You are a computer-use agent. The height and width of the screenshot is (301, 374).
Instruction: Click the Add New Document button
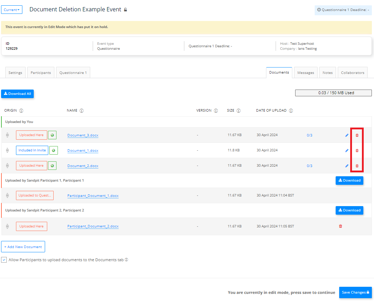(23, 247)
